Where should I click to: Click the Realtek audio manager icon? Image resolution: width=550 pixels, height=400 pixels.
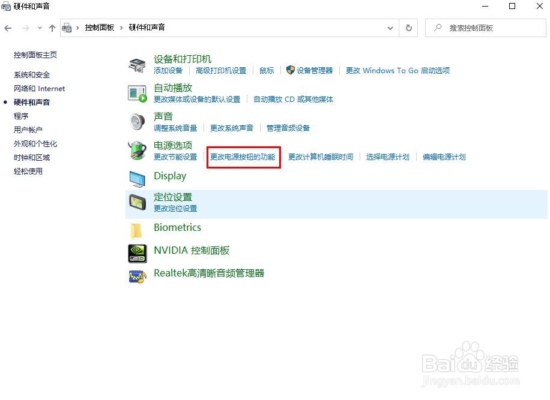click(x=137, y=276)
